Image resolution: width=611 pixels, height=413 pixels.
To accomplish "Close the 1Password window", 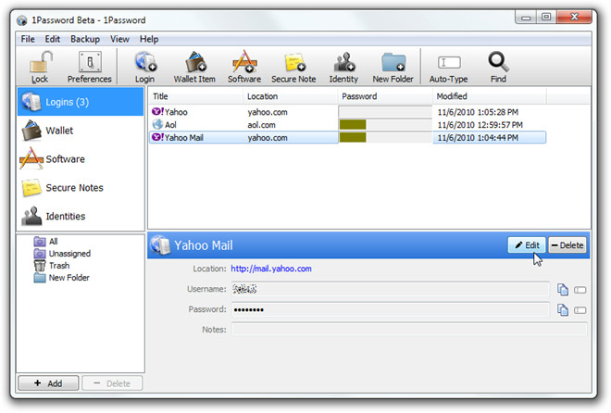I will click(574, 18).
